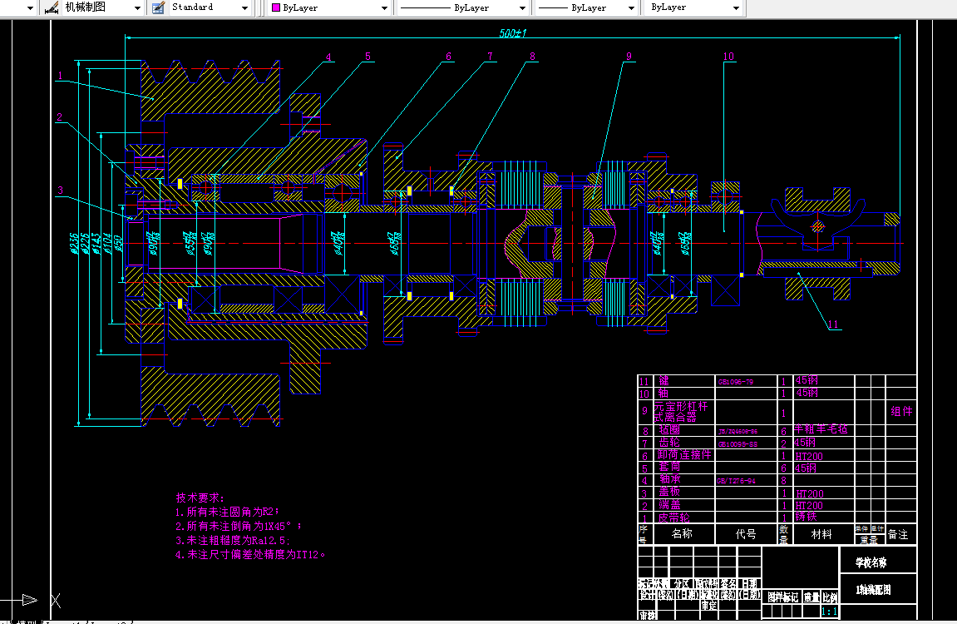Select part callout number 4 above the assembly

coord(328,57)
